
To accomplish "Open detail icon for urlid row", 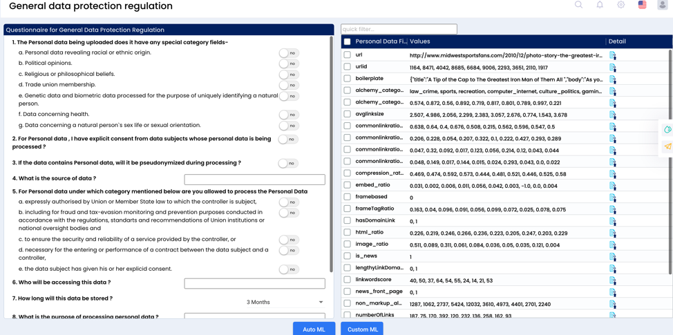I will pyautogui.click(x=613, y=67).
